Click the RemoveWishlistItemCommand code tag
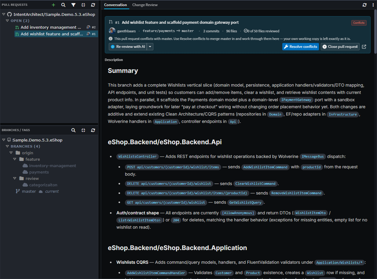The height and width of the screenshot is (279, 377). point(296,193)
